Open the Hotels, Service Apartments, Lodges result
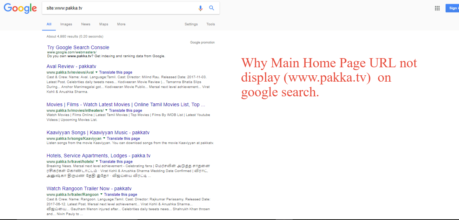The width and height of the screenshot is (459, 220). coord(99,156)
